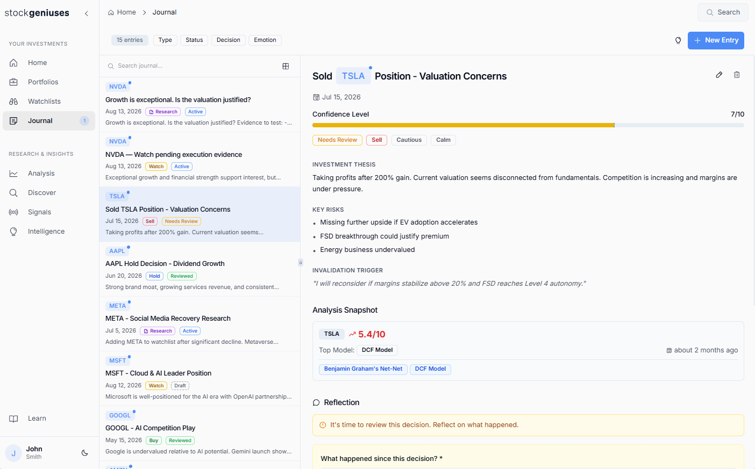
Task: Go to Watchlists in the sidebar
Action: coord(49,102)
